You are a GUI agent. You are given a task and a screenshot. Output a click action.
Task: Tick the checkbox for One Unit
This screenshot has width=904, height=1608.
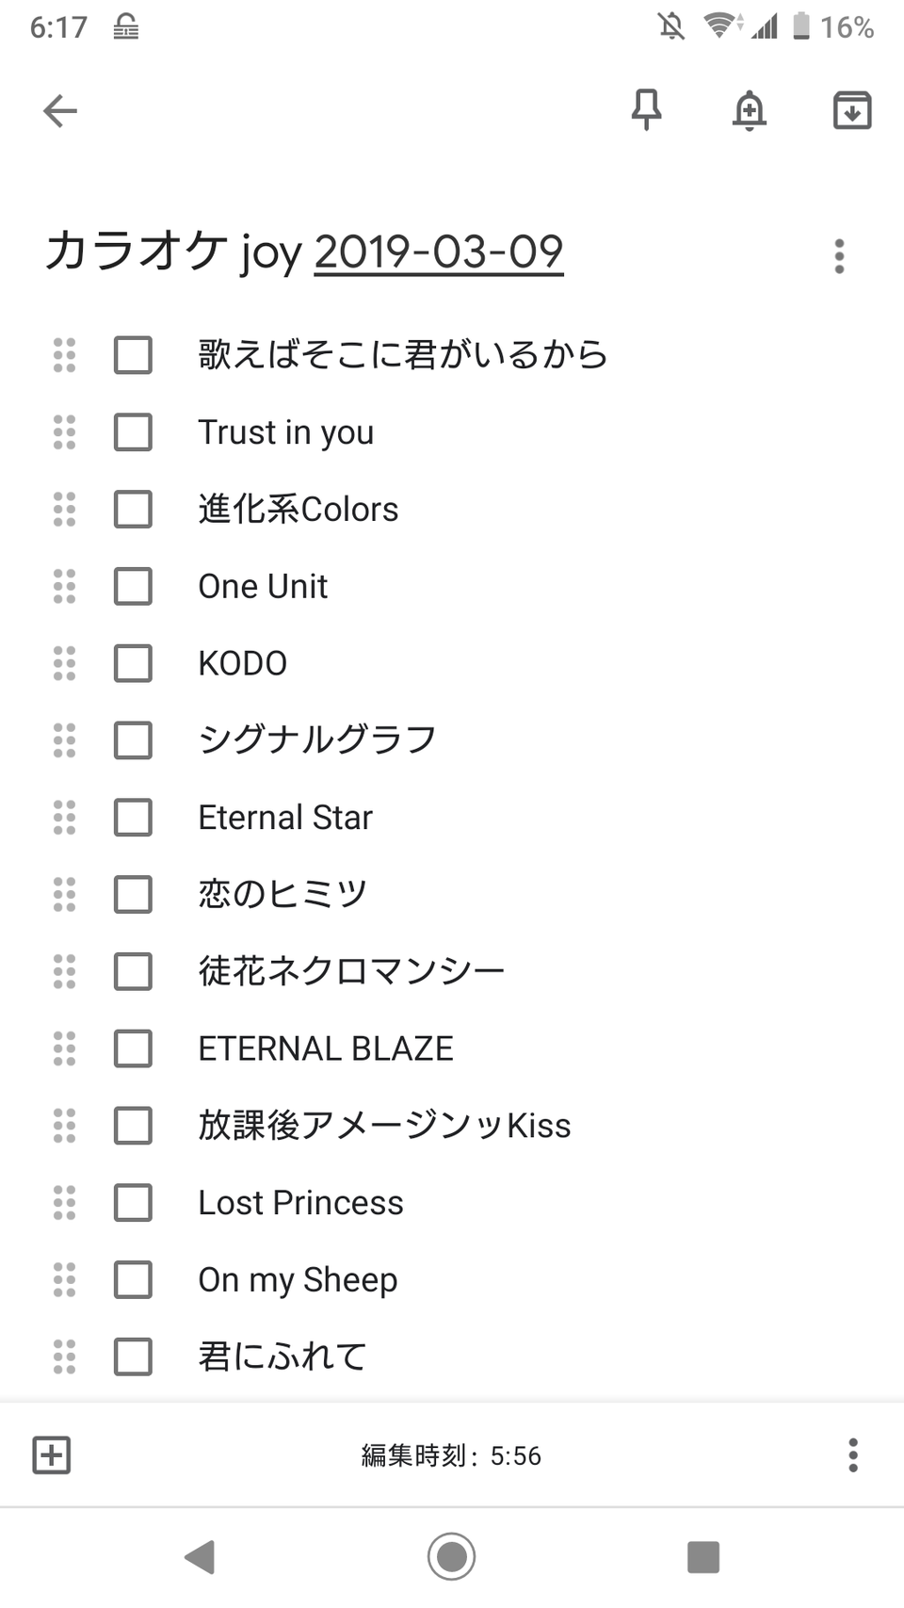pos(133,587)
